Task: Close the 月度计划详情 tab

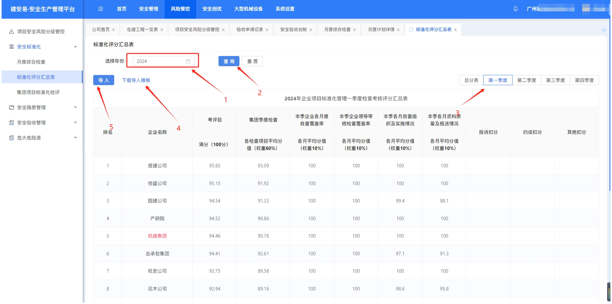Action: (398, 30)
